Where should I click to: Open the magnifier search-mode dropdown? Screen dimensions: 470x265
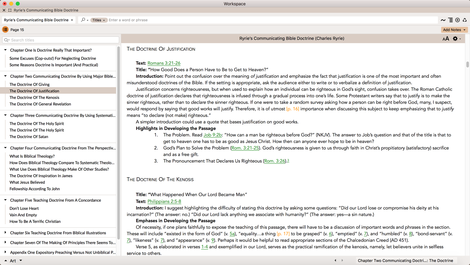tap(85, 20)
